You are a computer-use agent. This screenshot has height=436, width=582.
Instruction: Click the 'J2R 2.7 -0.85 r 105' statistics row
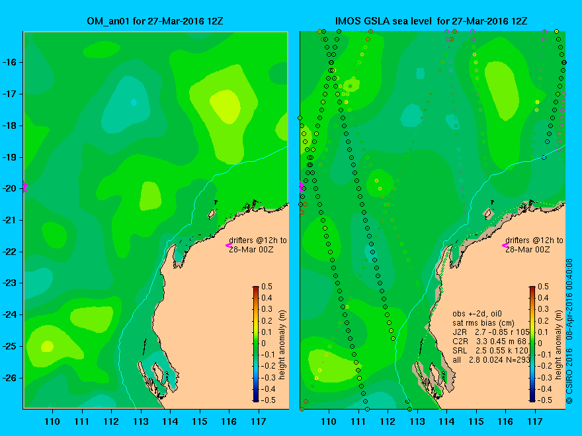tap(491, 332)
